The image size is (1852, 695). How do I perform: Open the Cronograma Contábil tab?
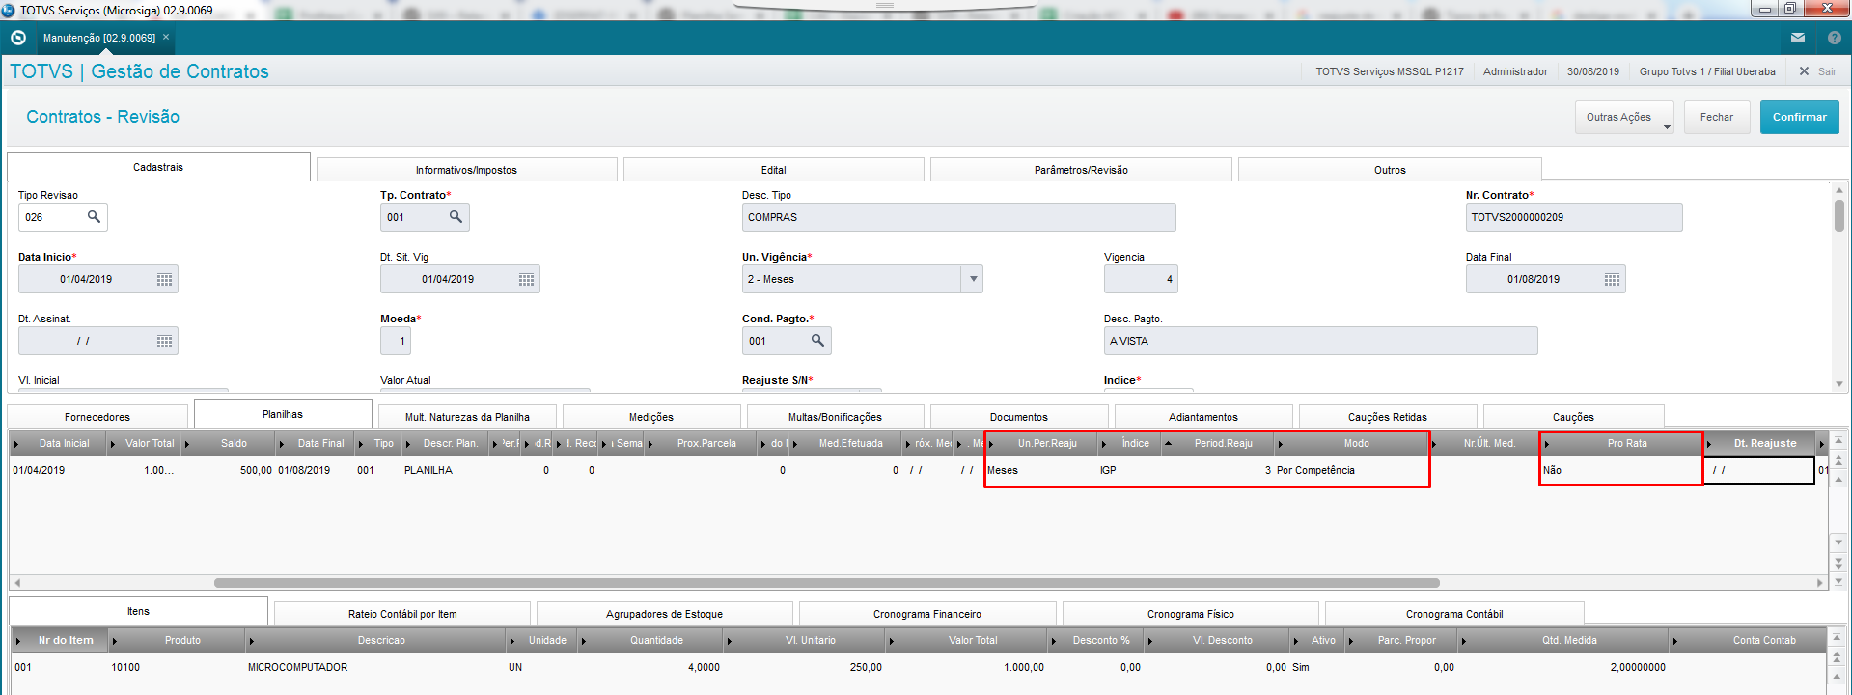pyautogui.click(x=1454, y=614)
